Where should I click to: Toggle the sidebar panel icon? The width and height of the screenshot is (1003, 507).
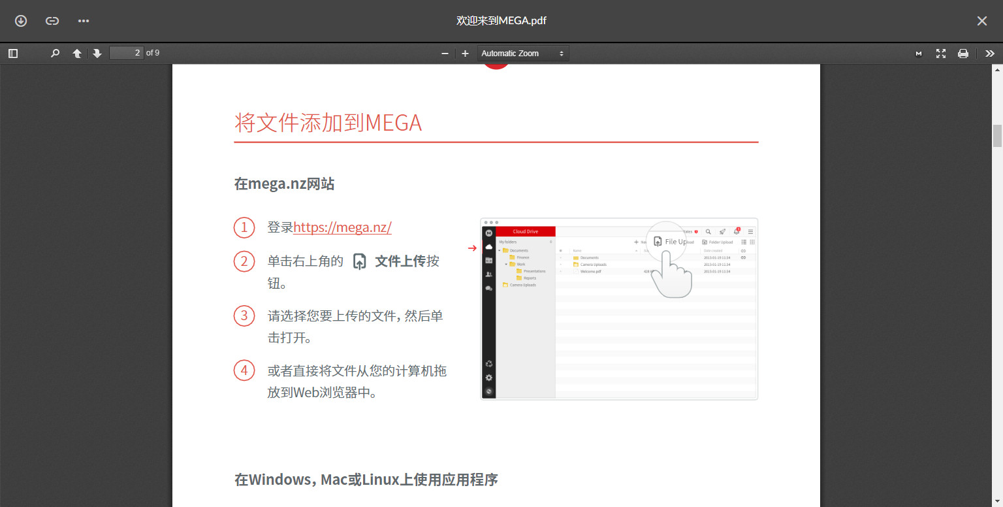click(13, 54)
